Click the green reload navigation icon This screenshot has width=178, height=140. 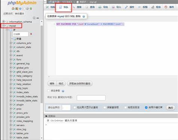coord(31,9)
